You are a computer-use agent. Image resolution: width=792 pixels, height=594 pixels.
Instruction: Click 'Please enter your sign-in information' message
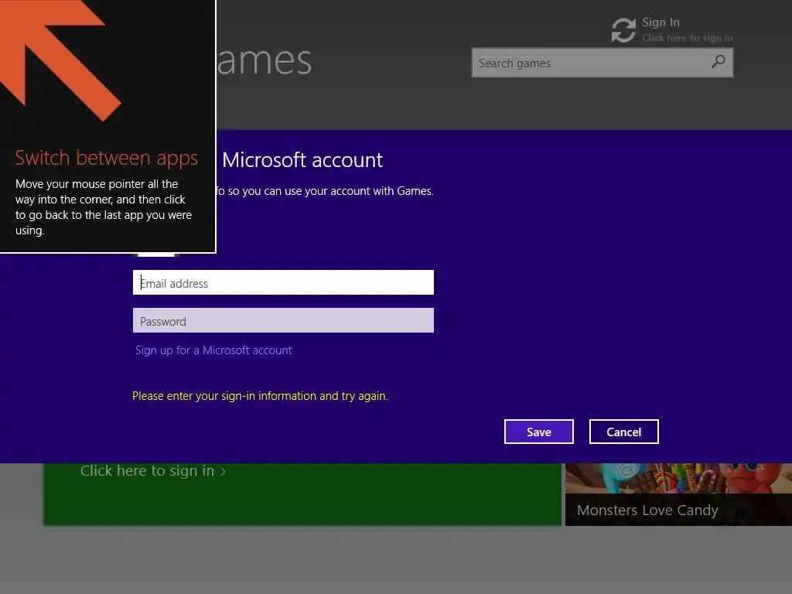(260, 396)
